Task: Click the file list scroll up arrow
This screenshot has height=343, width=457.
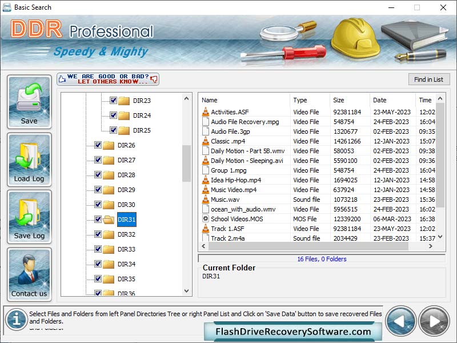Action: coord(440,98)
